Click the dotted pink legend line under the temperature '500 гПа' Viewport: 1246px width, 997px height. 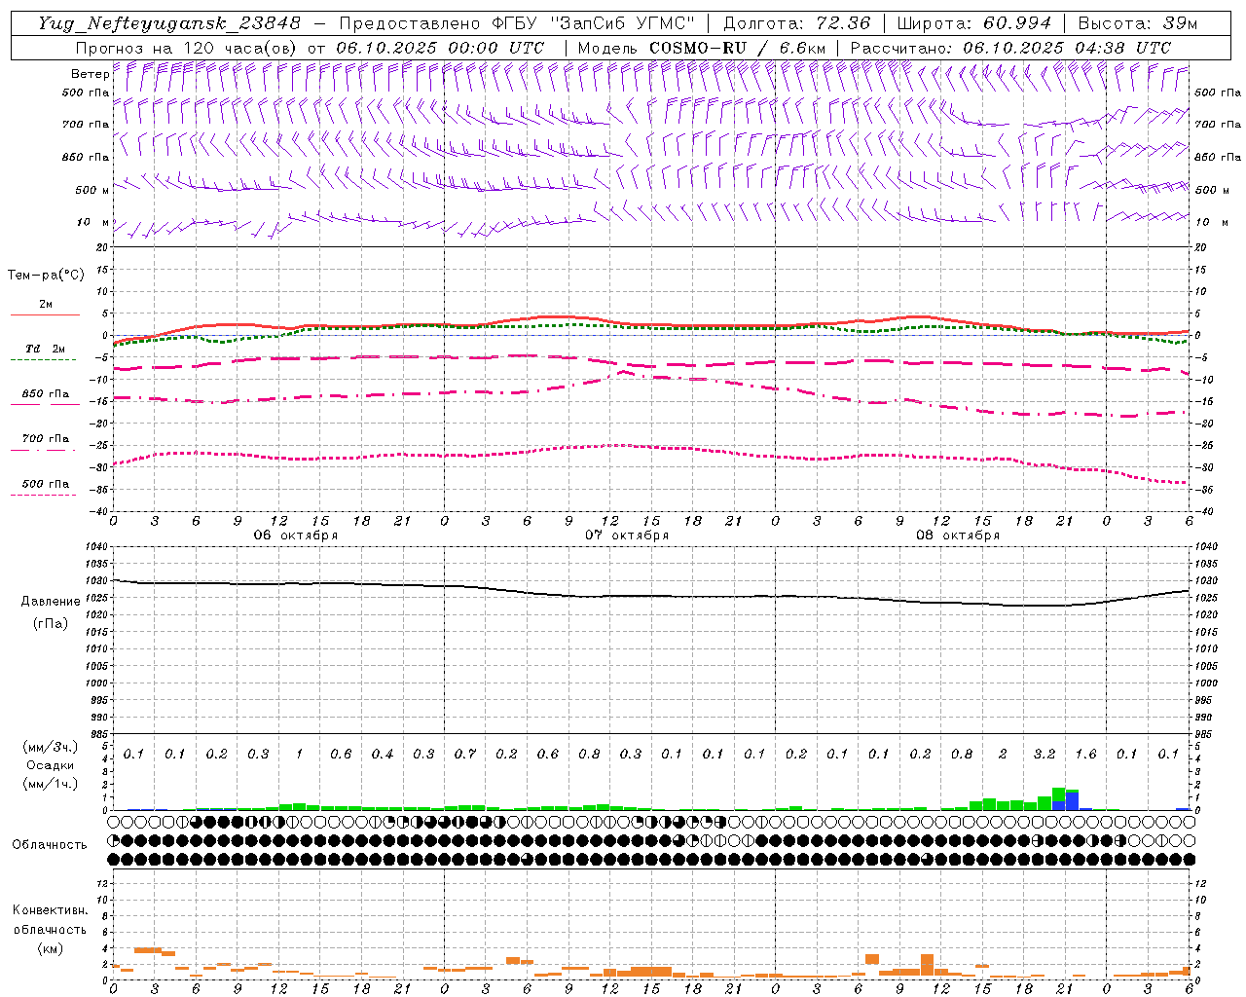(x=43, y=495)
